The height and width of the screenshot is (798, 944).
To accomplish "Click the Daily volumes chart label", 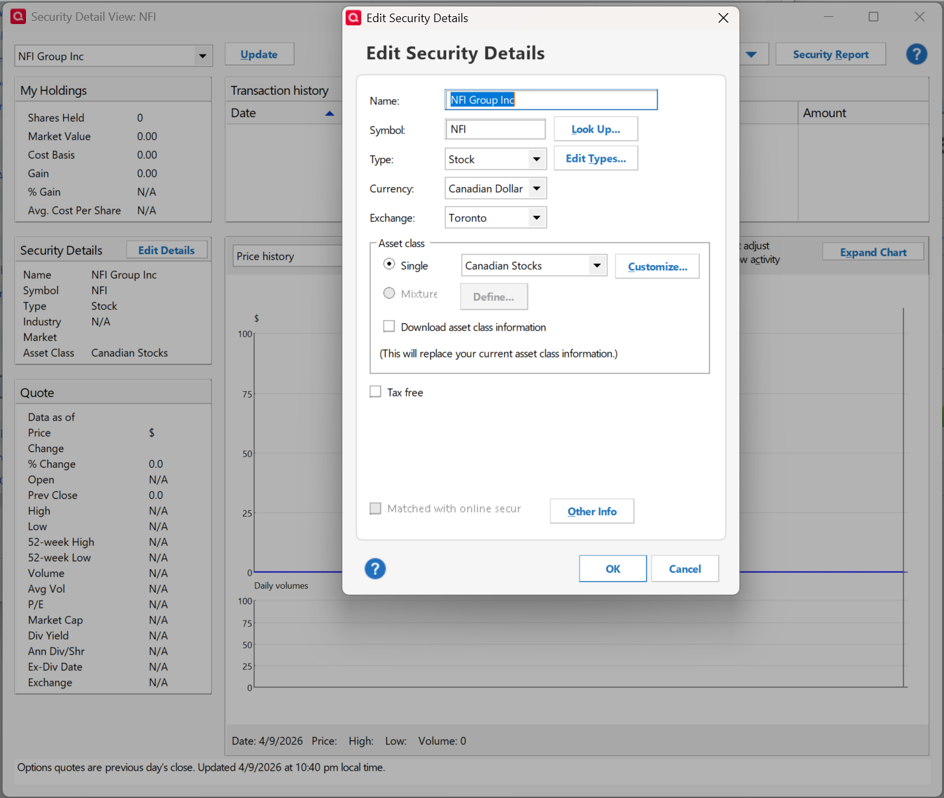I will click(x=281, y=586).
